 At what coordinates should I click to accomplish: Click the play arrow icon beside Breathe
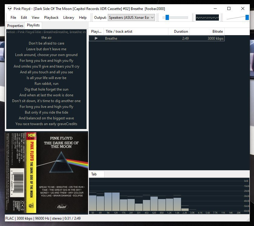pyautogui.click(x=96, y=38)
